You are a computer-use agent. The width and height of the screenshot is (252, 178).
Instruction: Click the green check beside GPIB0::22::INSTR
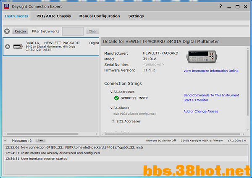[116, 98]
